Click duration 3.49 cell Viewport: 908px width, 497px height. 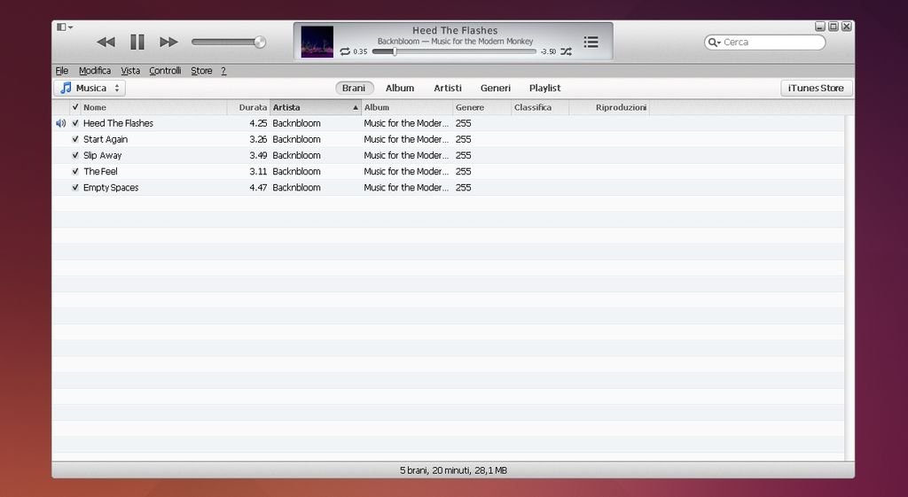[x=258, y=156]
